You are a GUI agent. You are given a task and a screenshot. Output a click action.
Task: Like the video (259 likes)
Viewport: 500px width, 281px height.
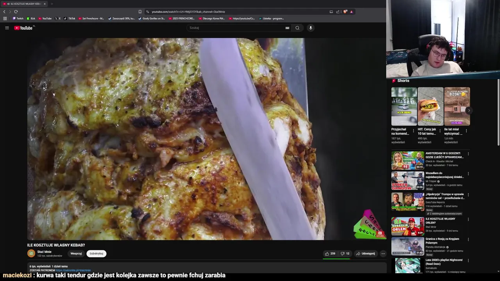330,254
